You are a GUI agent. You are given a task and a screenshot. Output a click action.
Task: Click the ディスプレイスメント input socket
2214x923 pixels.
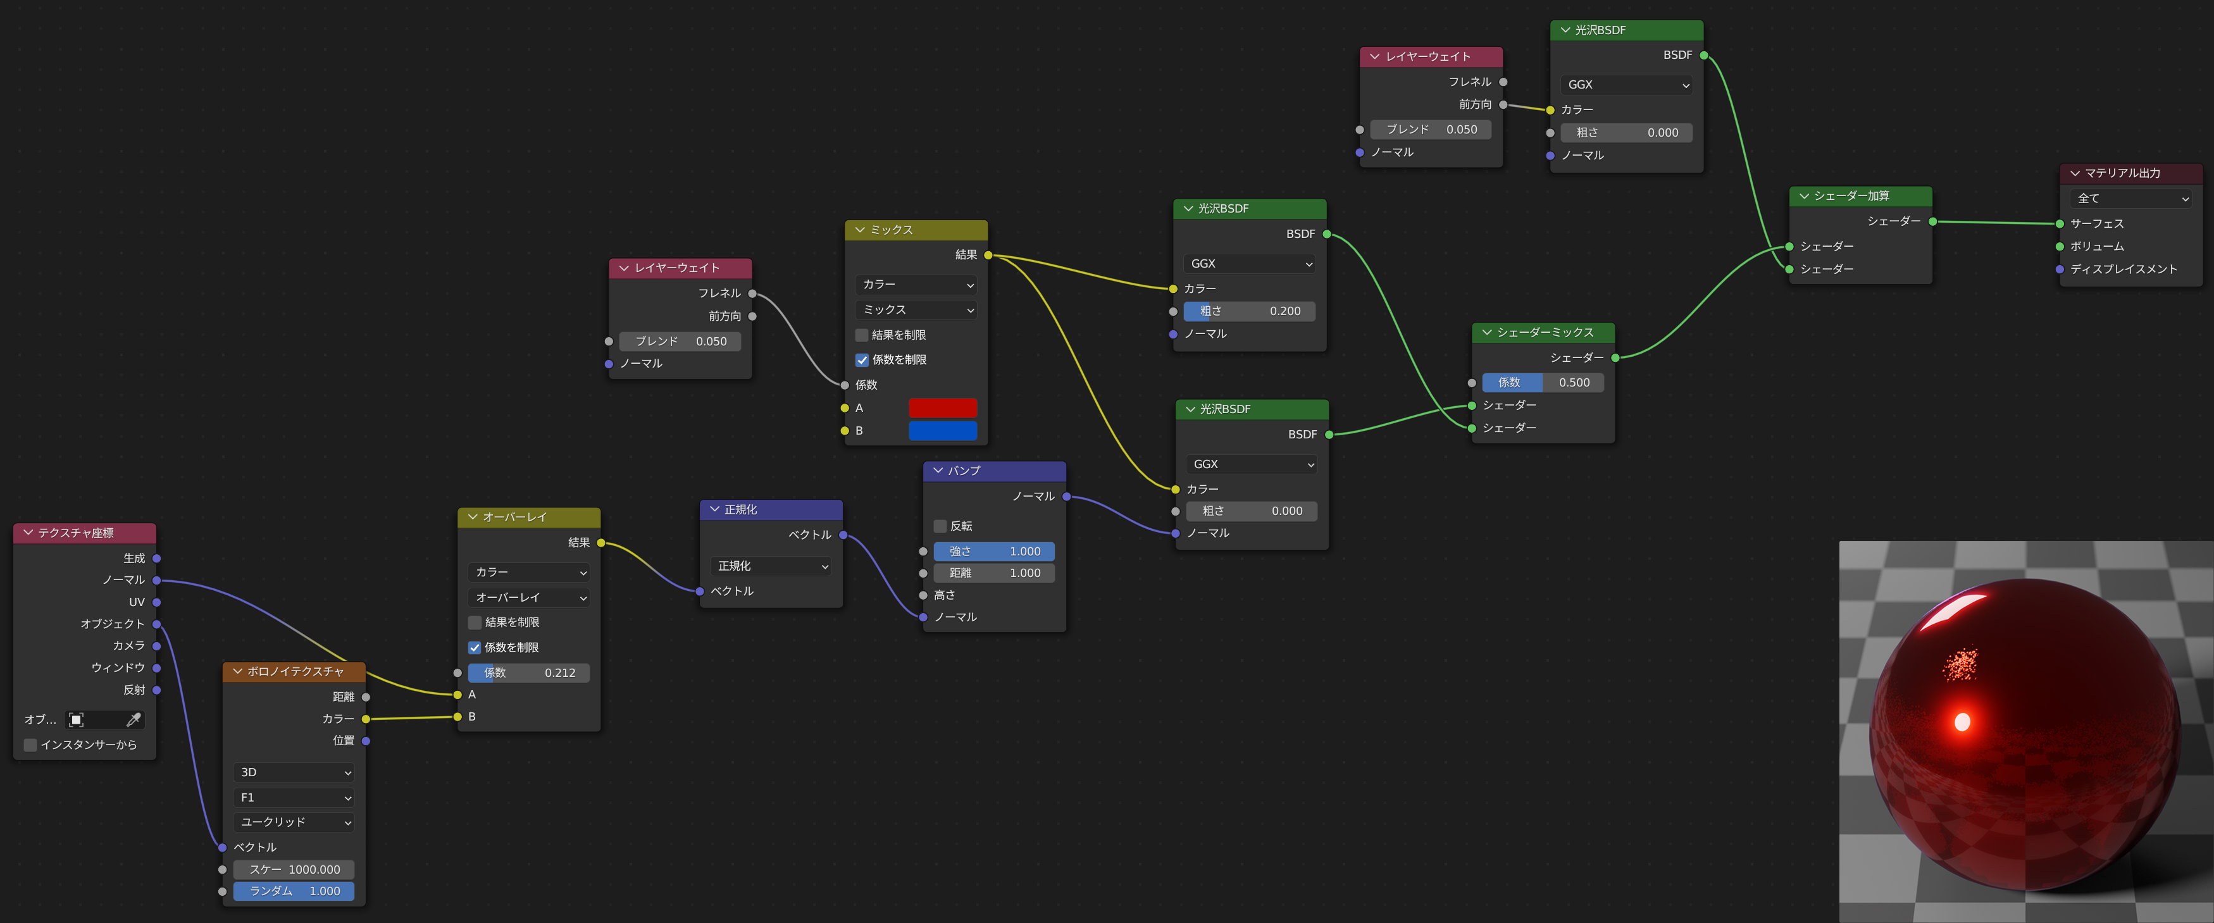point(2060,270)
